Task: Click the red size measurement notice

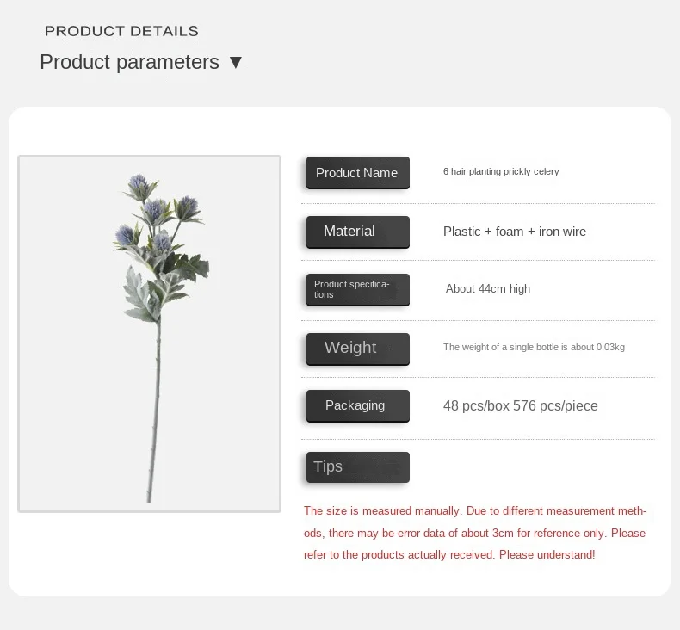Action: (x=475, y=533)
